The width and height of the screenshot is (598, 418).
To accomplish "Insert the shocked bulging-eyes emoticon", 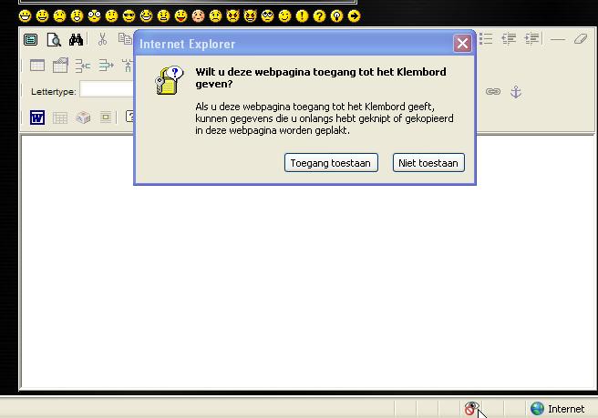I will (x=94, y=16).
